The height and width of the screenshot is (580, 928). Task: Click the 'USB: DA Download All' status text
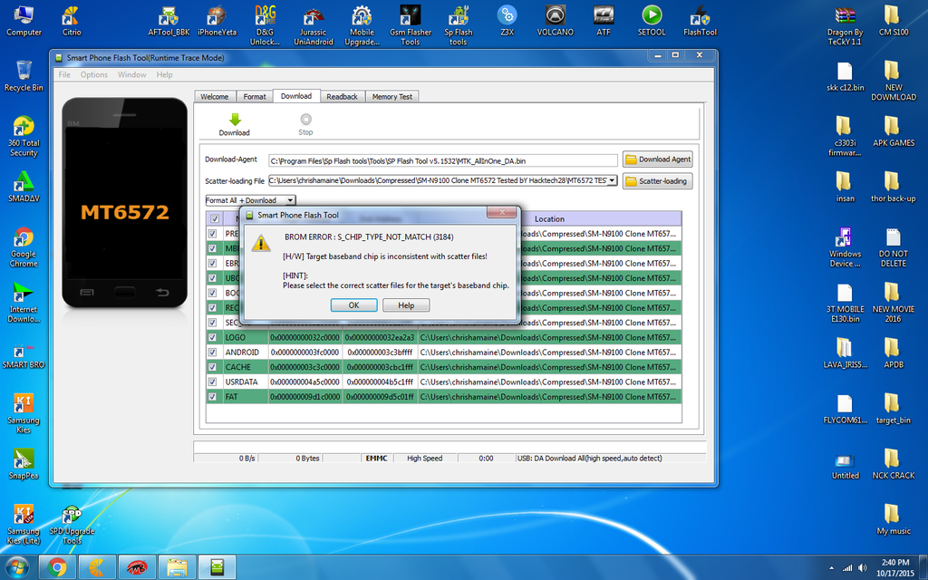point(589,458)
